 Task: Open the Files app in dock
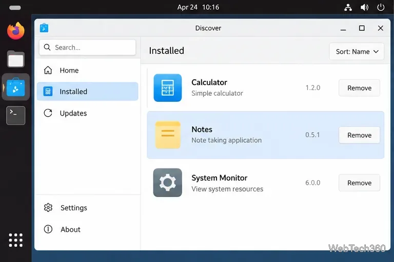point(15,59)
